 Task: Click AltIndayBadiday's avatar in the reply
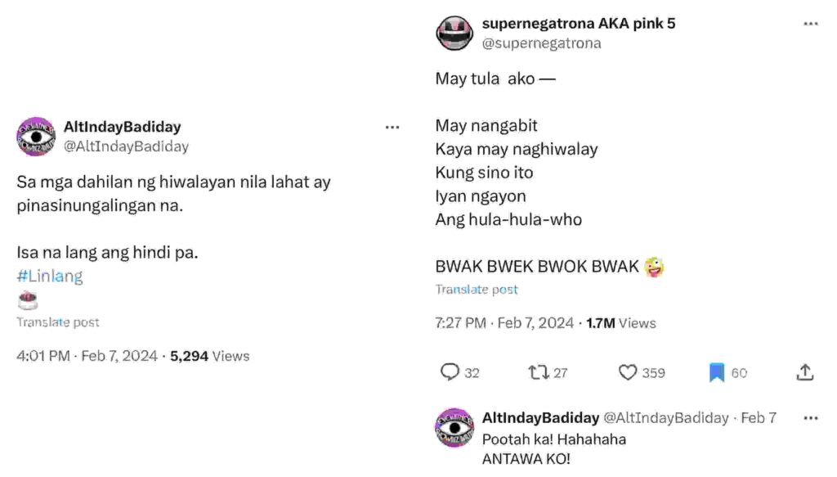[454, 428]
